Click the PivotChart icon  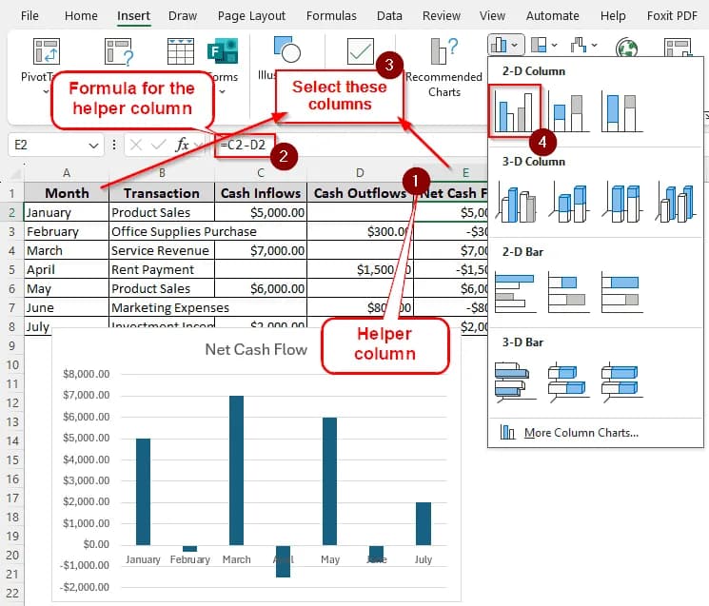678,48
